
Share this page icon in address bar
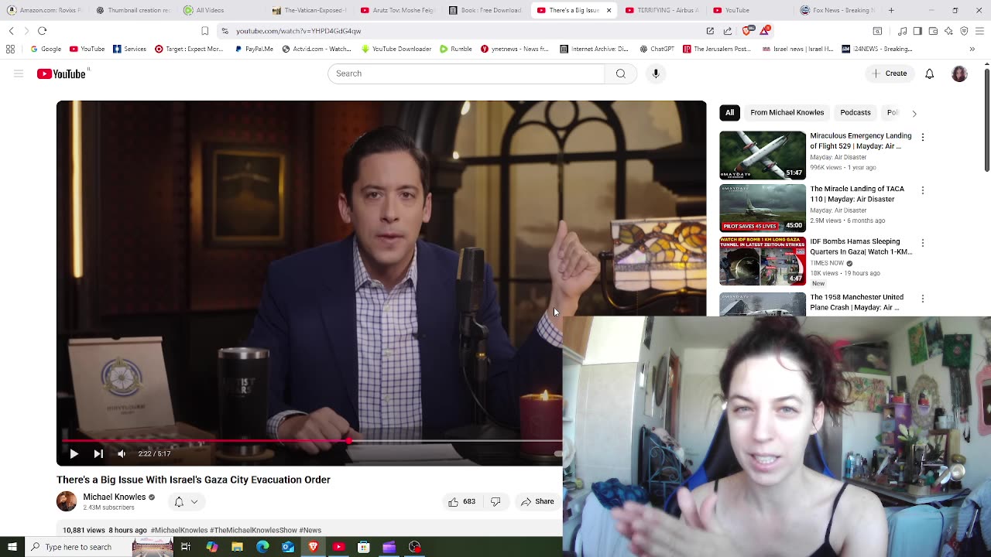pos(728,31)
